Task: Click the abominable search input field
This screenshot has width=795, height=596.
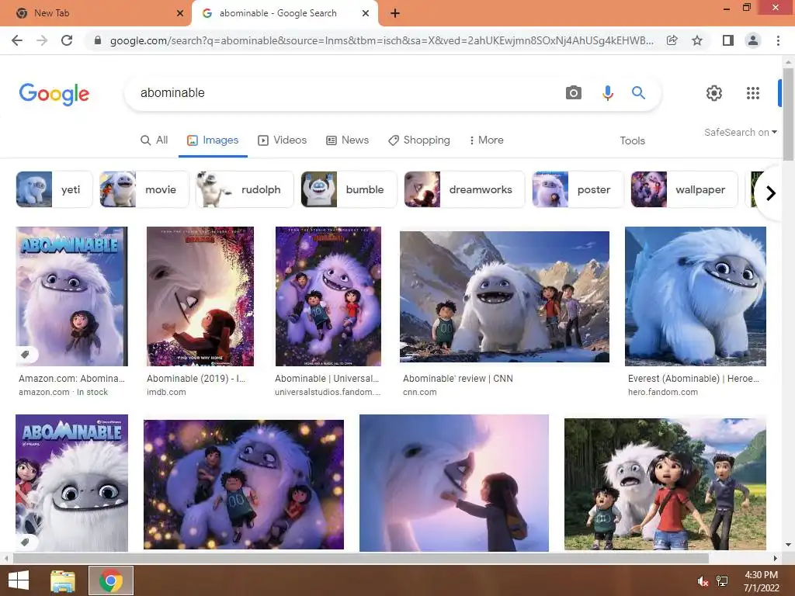Action: pyautogui.click(x=345, y=93)
